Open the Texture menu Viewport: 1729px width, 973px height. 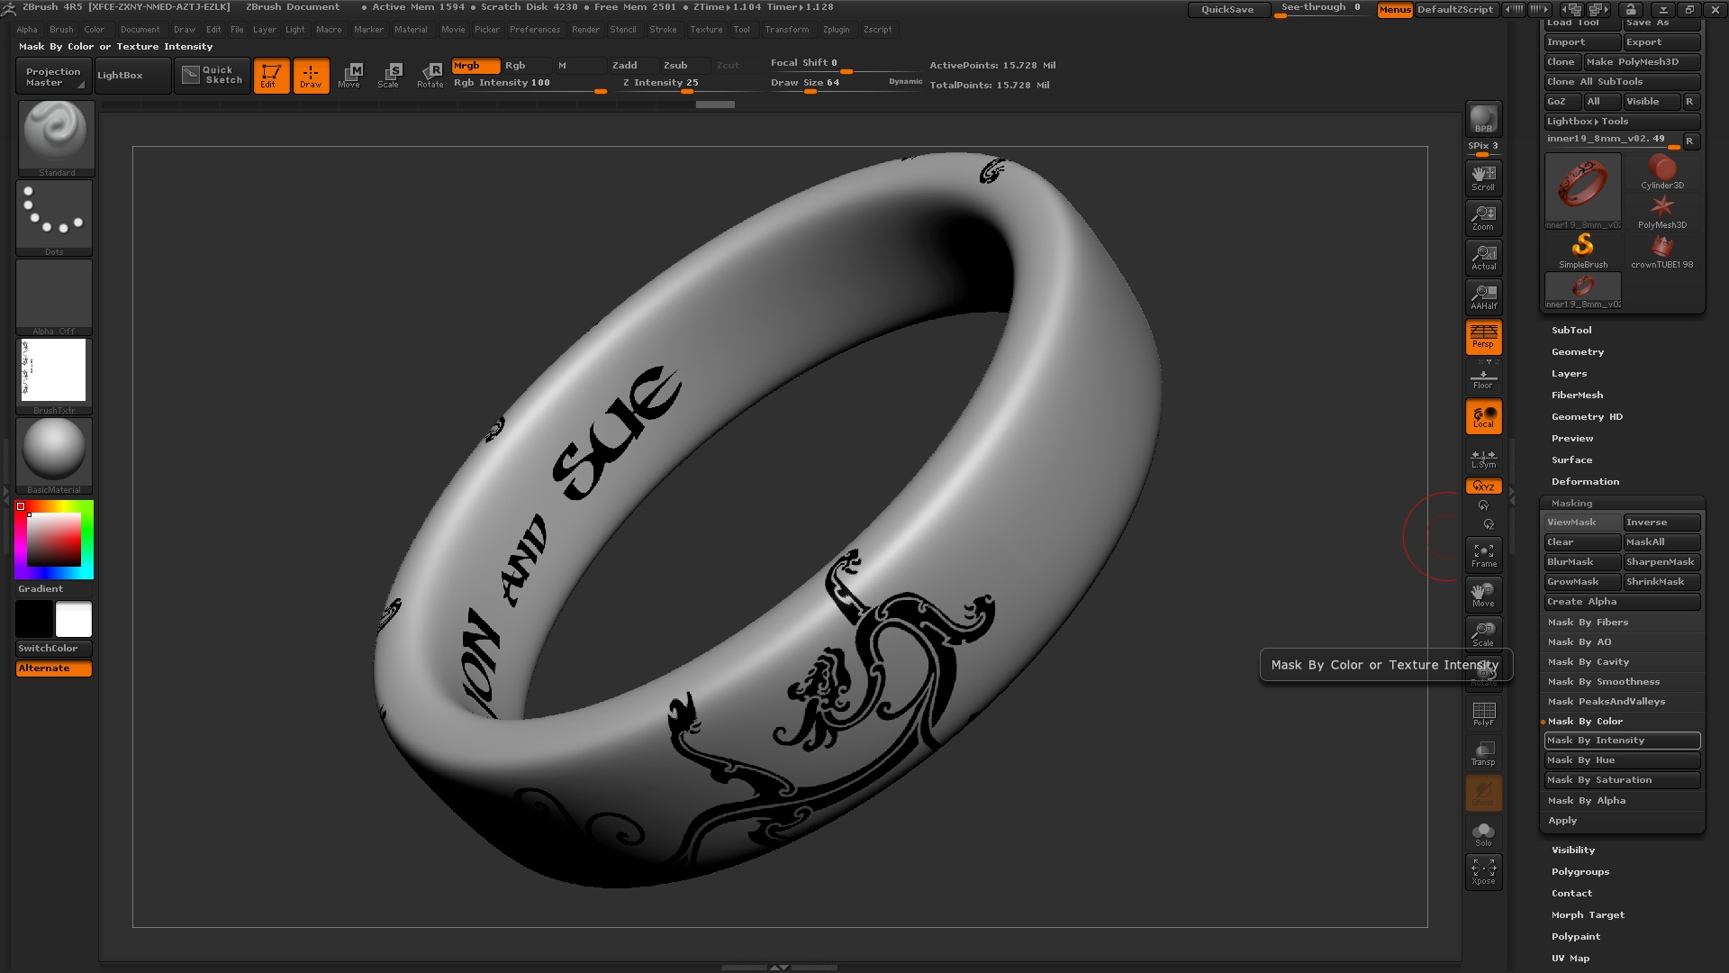(706, 30)
